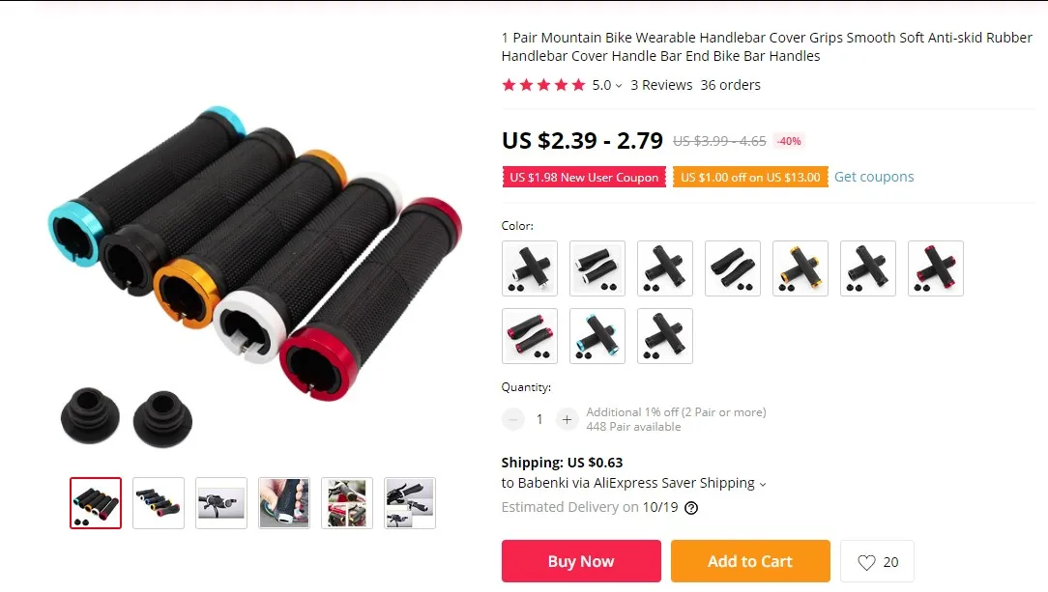The image size is (1048, 592).
Task: View the second product thumbnail image
Action: pos(159,503)
